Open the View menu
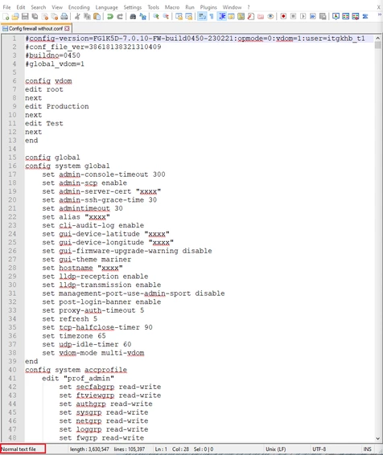Image resolution: width=383 pixels, height=455 pixels. coord(57,7)
